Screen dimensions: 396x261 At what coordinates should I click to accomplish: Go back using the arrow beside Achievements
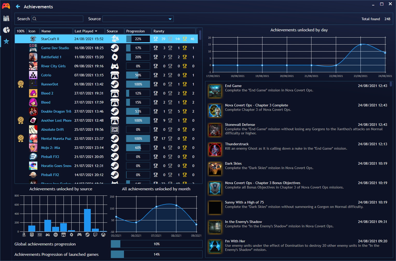[18, 6]
